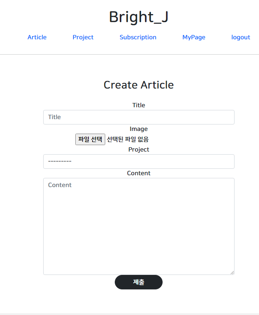Viewport: 259px width, 315px height.
Task: Choose an image file via 파일 선택
Action: (90, 139)
